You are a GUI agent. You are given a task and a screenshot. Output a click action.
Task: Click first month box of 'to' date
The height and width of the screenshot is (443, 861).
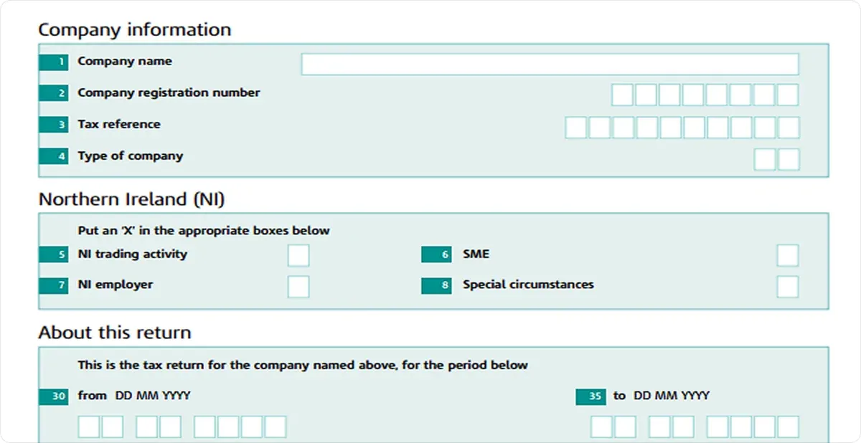tap(659, 427)
